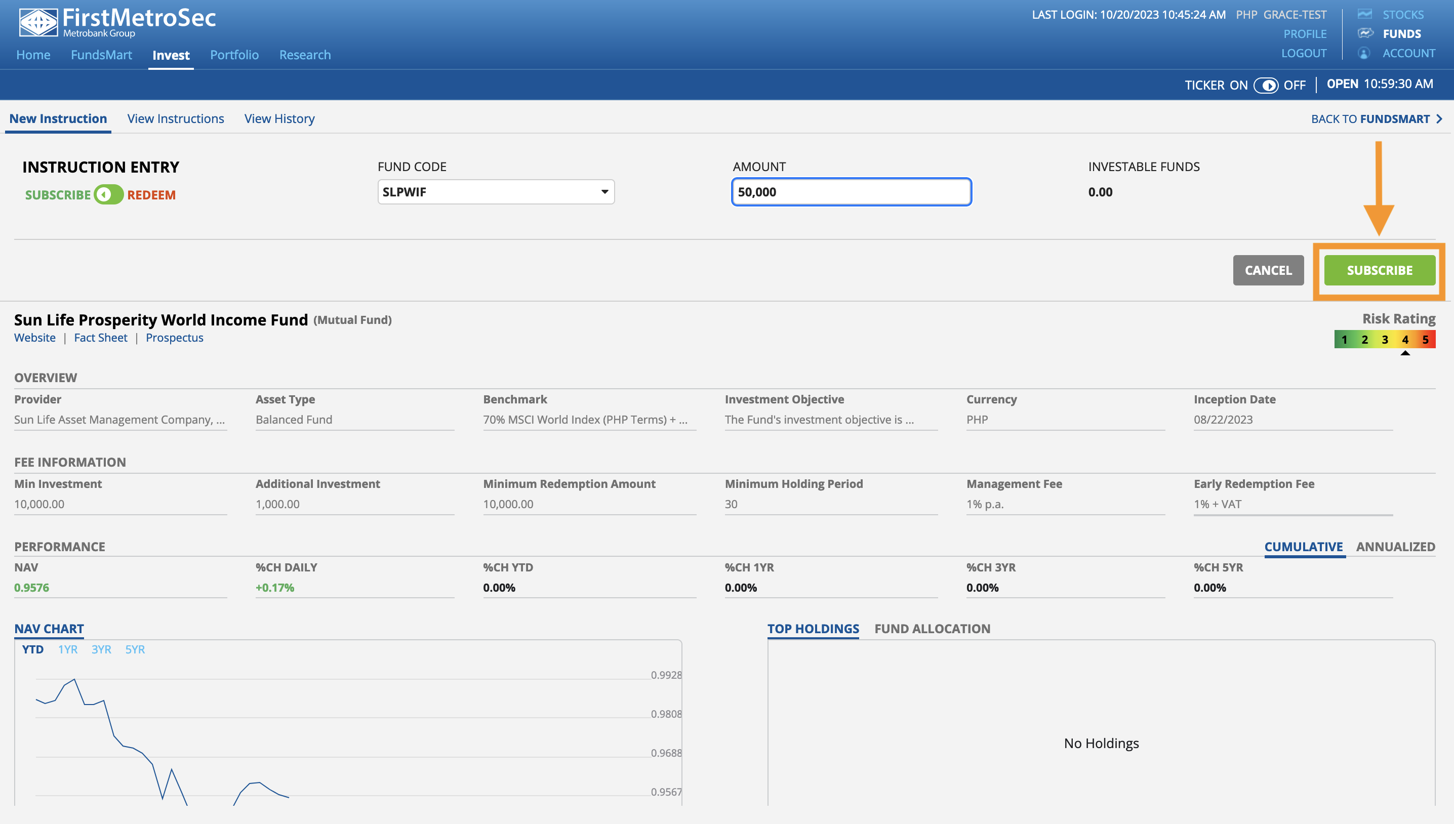The width and height of the screenshot is (1454, 824).
Task: Select YTD on the NAV chart
Action: tap(33, 650)
